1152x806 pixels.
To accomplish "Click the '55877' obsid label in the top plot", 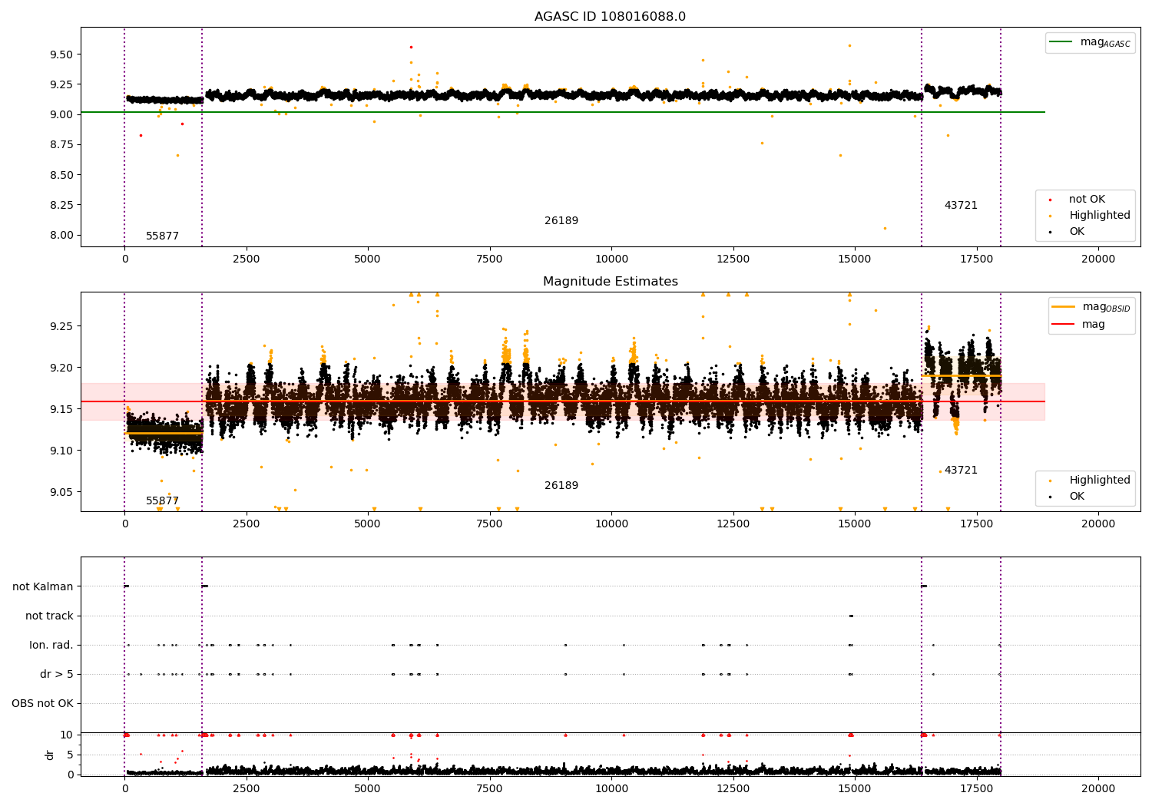I will click(x=162, y=236).
